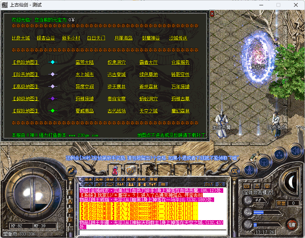Screen dimensions: 305x238
Task: Go to 奴隶洞穴 map
Action: click(x=117, y=62)
